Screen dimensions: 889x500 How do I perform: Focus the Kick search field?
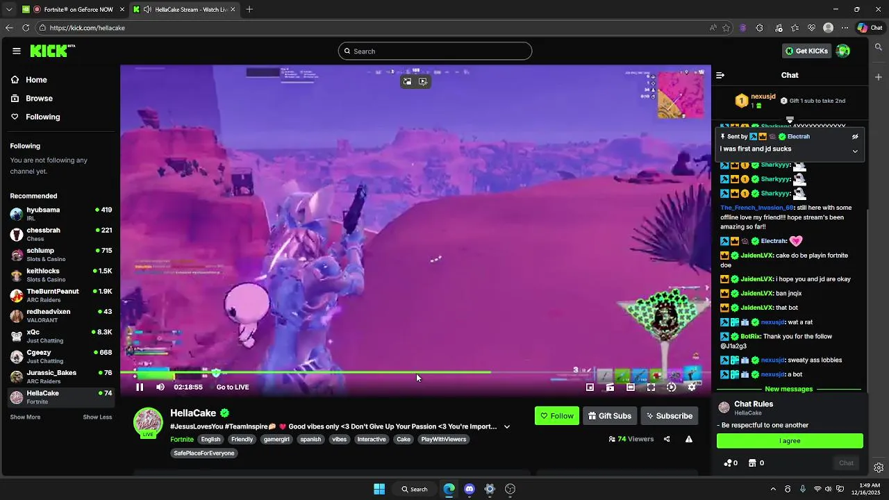tap(435, 51)
